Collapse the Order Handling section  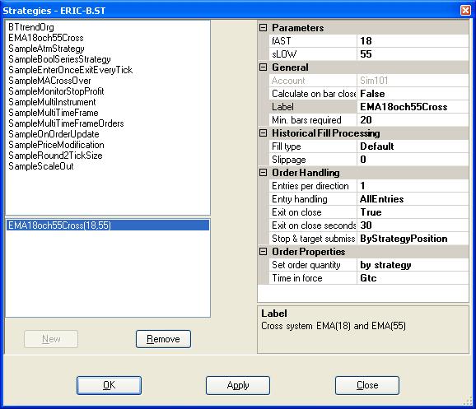pyautogui.click(x=264, y=173)
